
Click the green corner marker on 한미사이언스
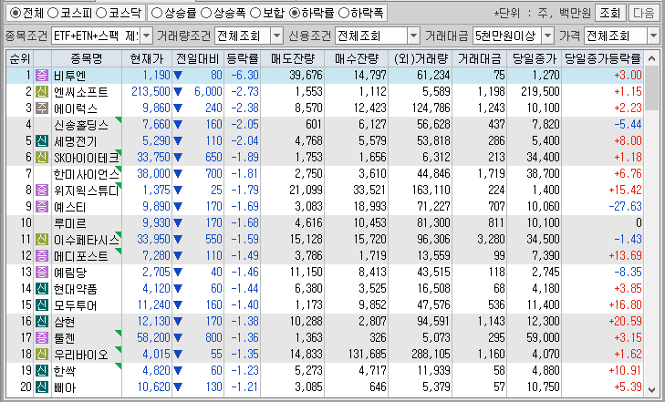click(119, 169)
